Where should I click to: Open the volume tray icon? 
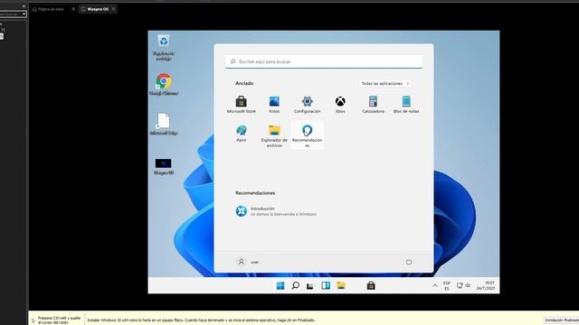pos(468,285)
